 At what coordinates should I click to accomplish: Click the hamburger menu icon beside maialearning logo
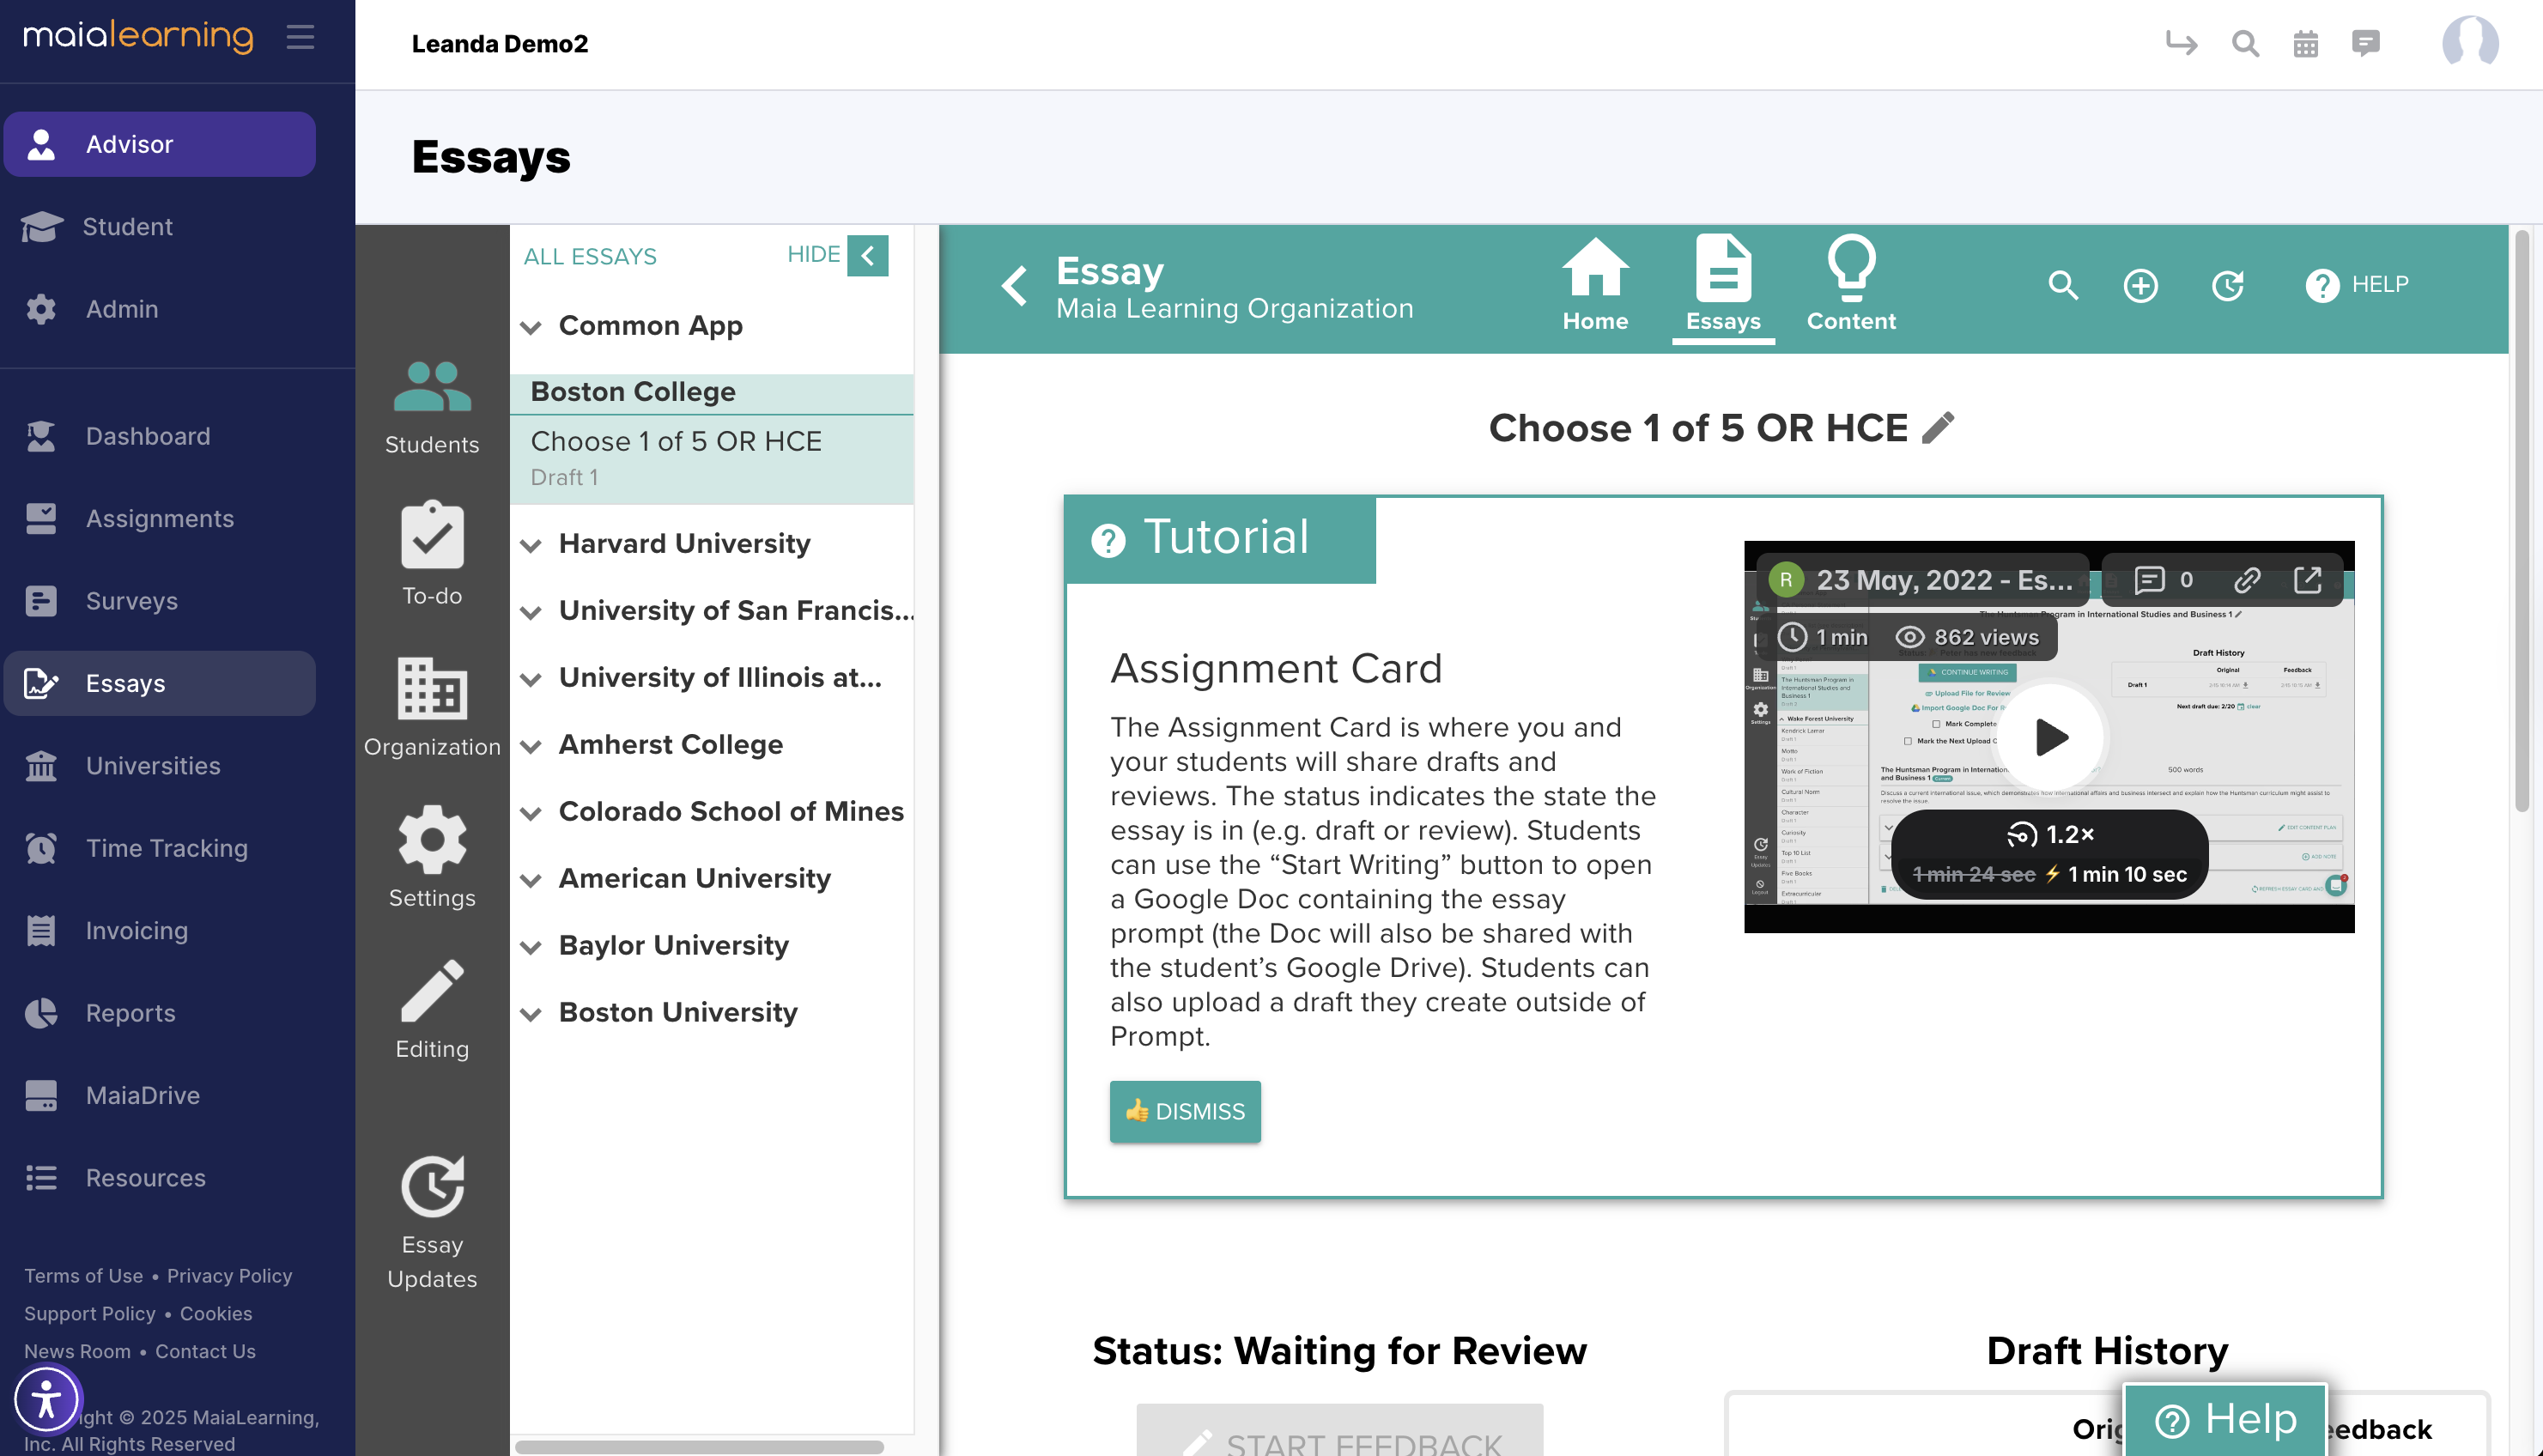(300, 37)
